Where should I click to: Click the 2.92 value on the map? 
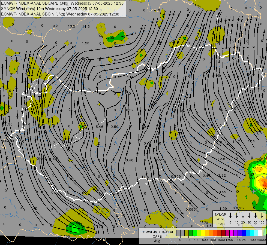pos(222,175)
